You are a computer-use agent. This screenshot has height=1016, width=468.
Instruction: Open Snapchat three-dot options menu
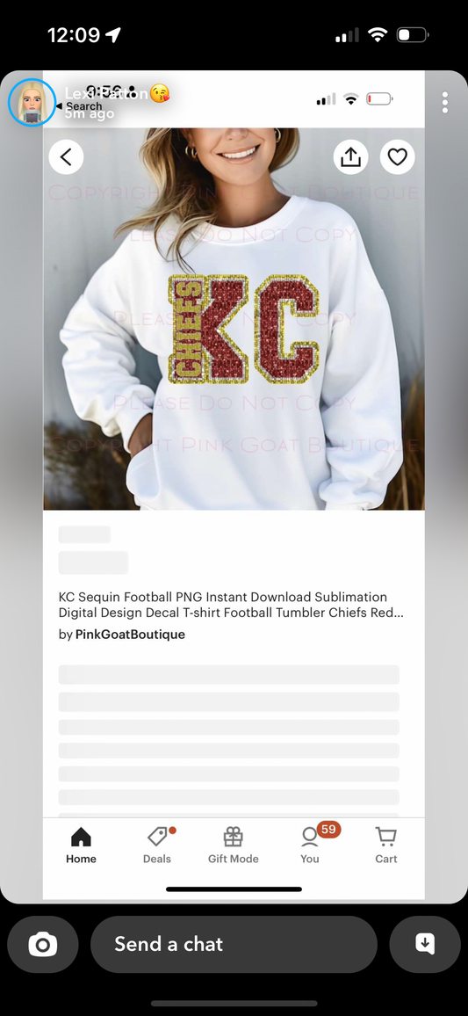[444, 102]
